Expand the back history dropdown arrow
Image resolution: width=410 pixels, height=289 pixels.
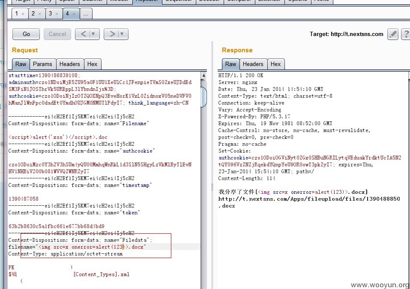coord(93,34)
